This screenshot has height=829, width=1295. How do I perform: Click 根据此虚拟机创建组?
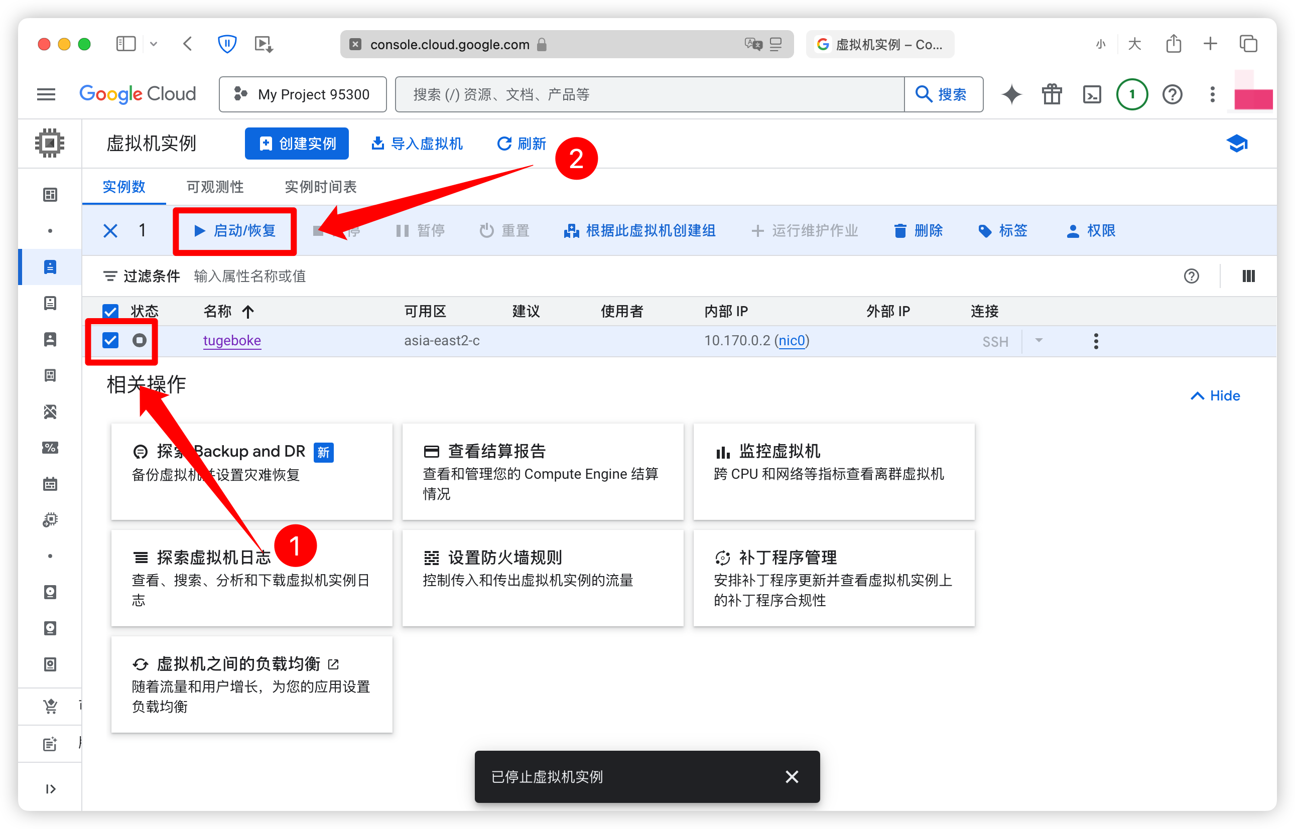639,231
